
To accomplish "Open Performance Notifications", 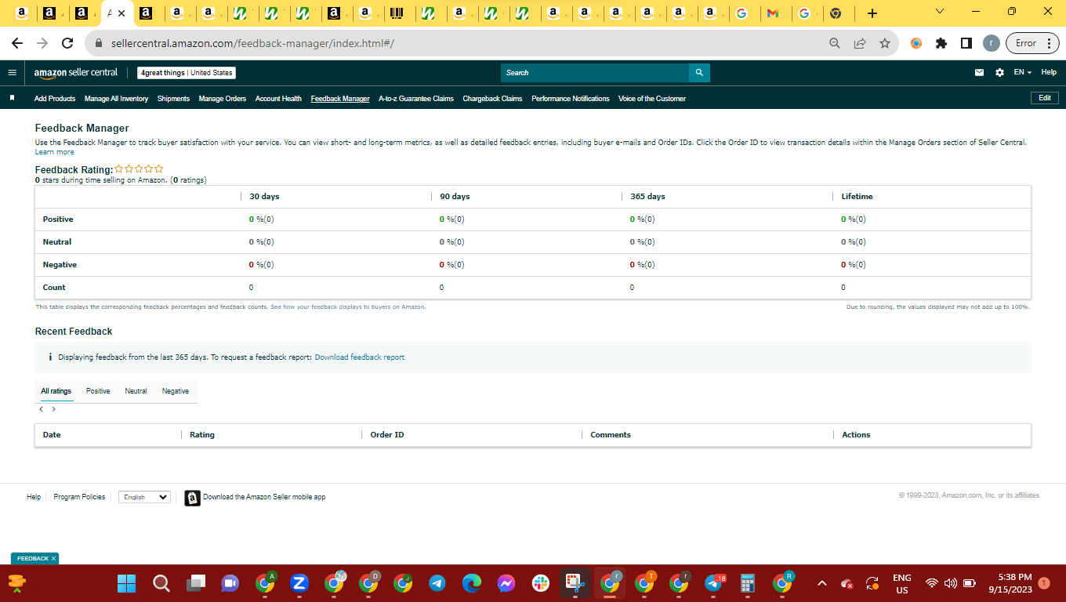I will pos(570,99).
